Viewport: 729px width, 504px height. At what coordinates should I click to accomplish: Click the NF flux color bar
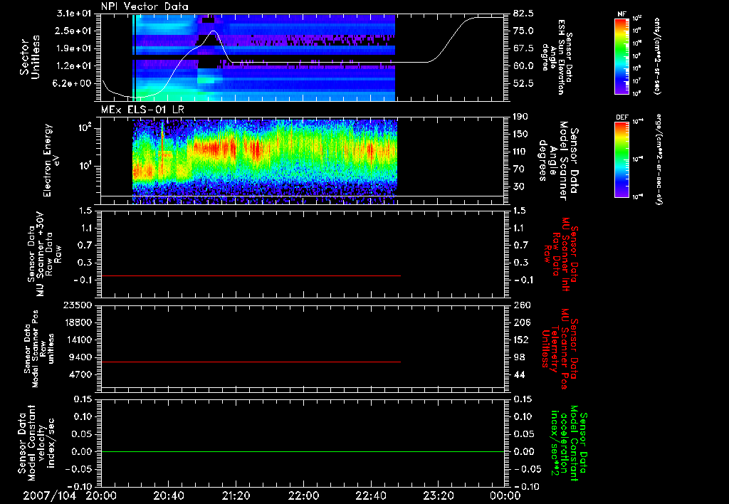(622, 56)
